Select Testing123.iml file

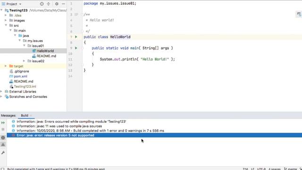click(x=25, y=86)
